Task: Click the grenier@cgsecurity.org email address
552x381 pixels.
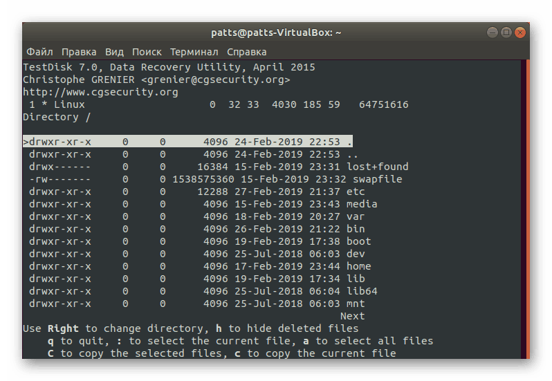Action: point(215,80)
